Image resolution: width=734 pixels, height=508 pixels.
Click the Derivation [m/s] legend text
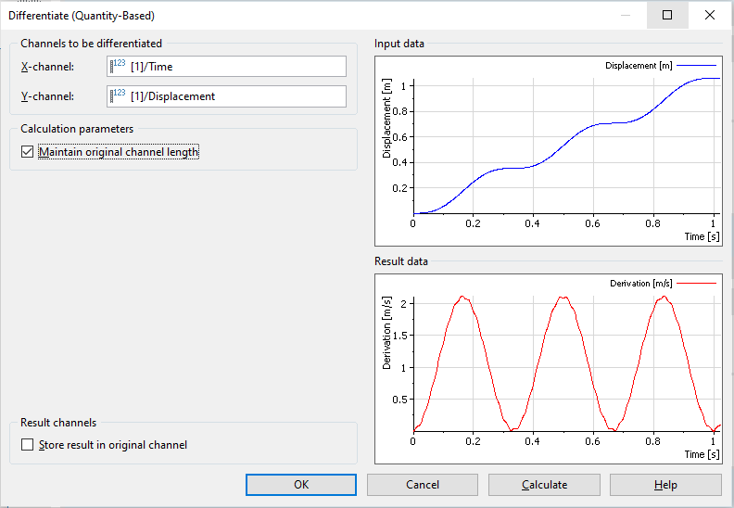point(639,283)
